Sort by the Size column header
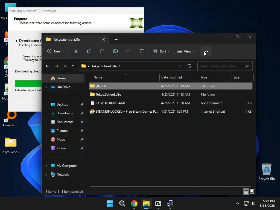 pos(243,77)
